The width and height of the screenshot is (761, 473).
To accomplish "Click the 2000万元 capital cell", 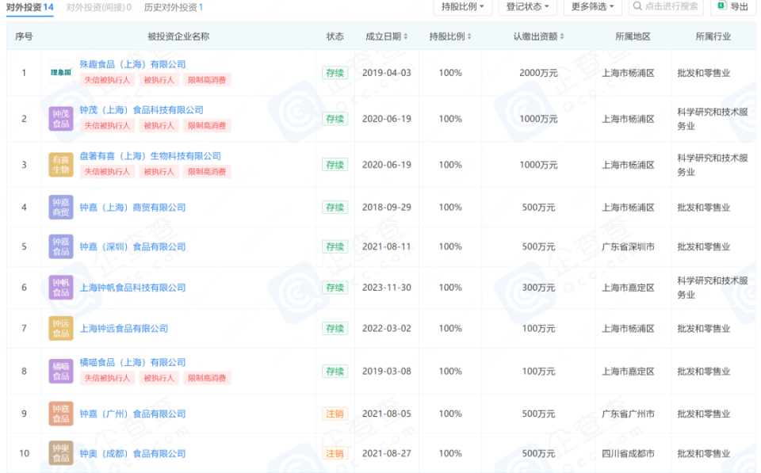I will 538,73.
